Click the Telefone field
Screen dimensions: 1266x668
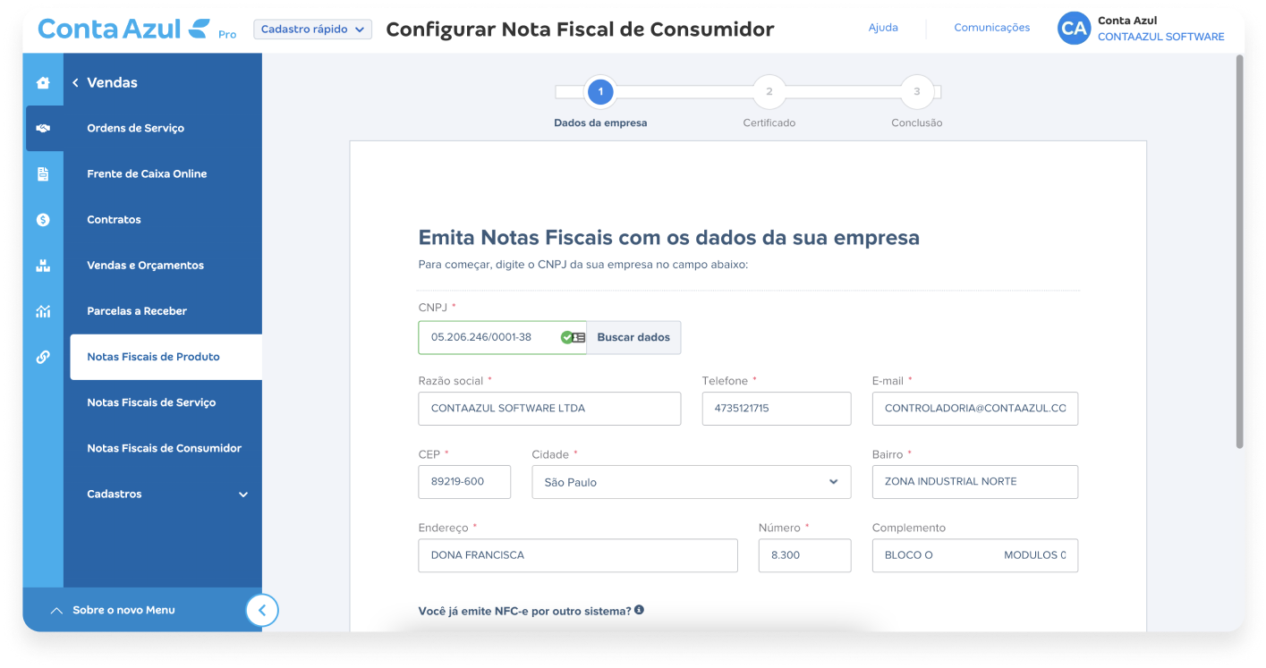pyautogui.click(x=777, y=408)
